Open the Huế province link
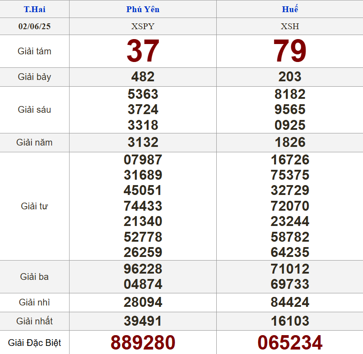The height and width of the screenshot is (354, 363). (x=290, y=9)
